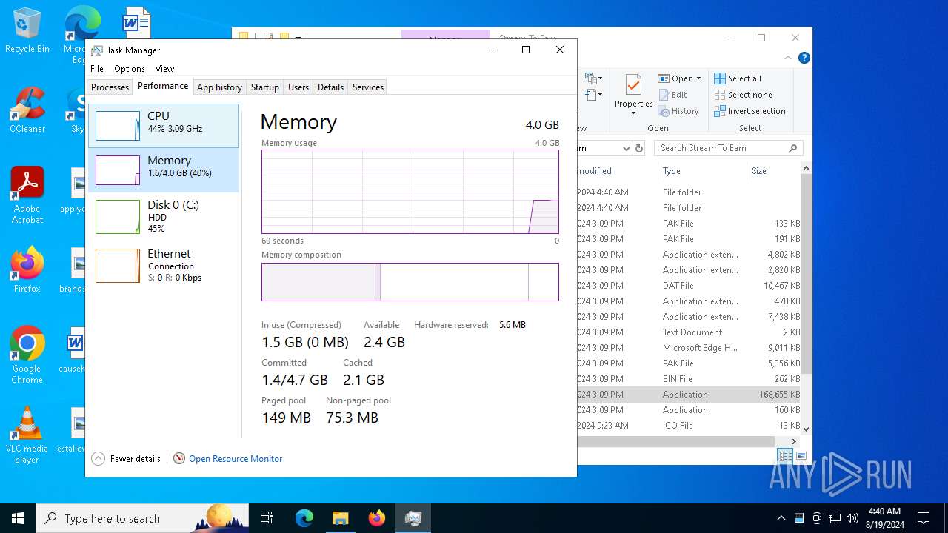Select the Text Document file row
Screen dimensions: 948x533
click(689, 332)
